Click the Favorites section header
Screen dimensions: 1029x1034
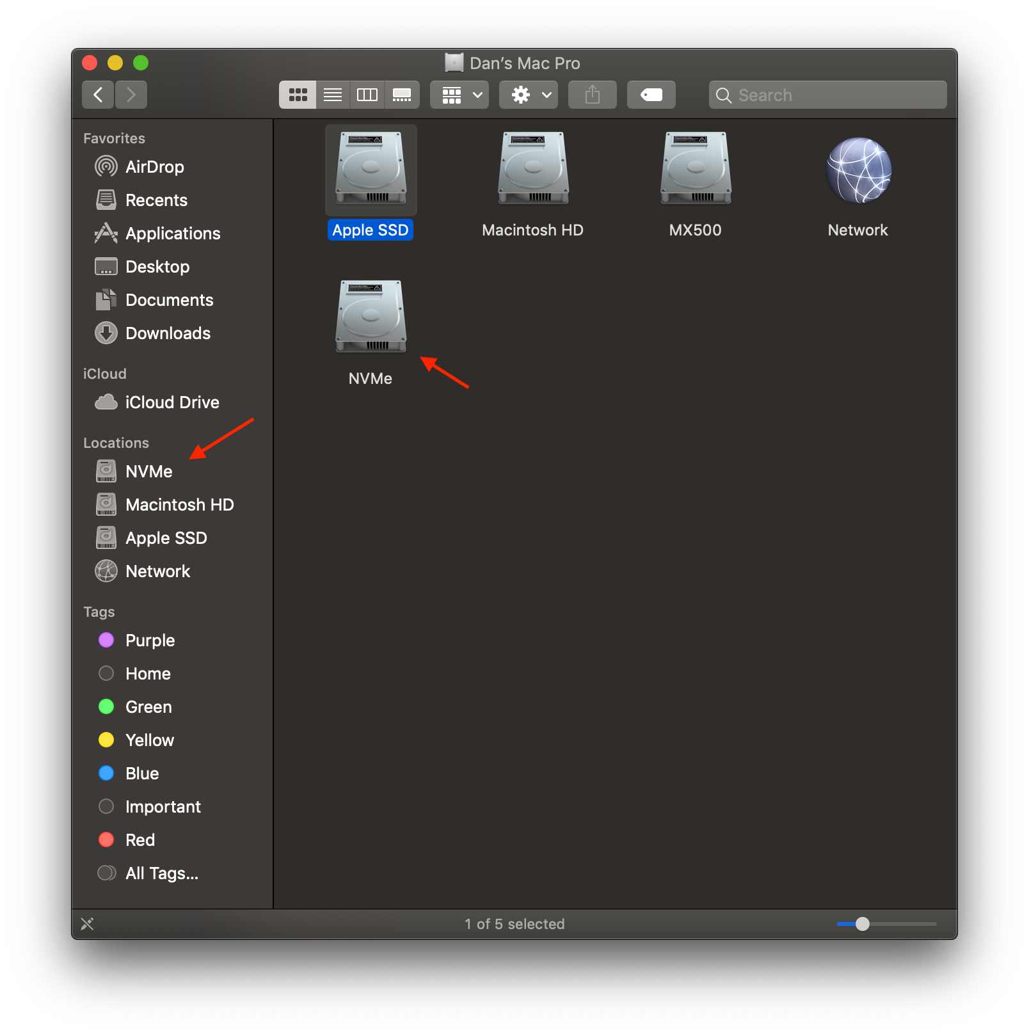(x=115, y=138)
